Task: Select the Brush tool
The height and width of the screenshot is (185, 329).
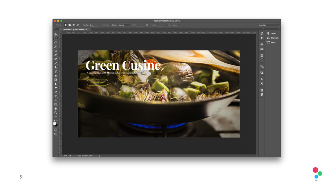Action: pyautogui.click(x=56, y=63)
